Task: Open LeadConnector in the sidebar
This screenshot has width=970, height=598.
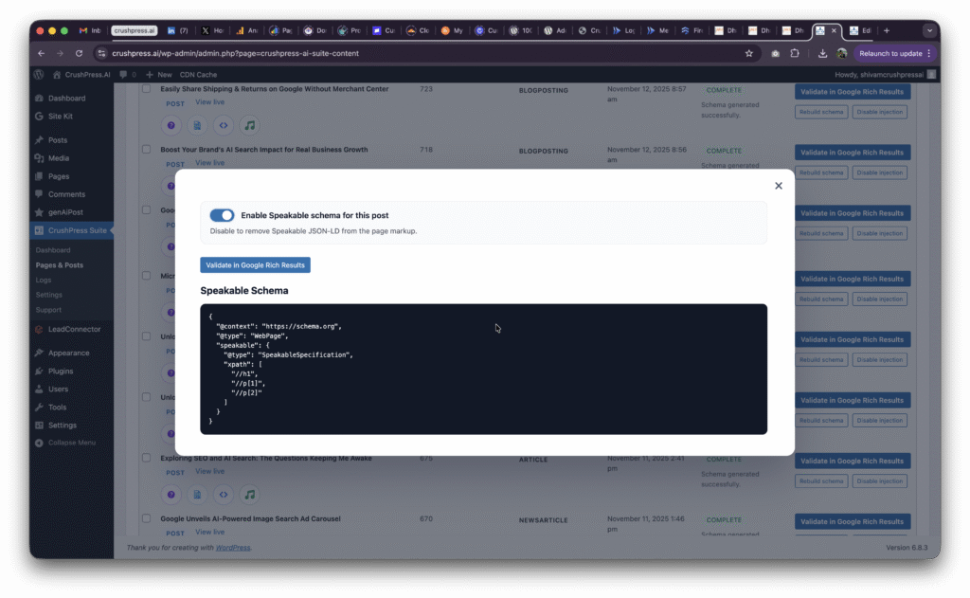Action: click(74, 330)
